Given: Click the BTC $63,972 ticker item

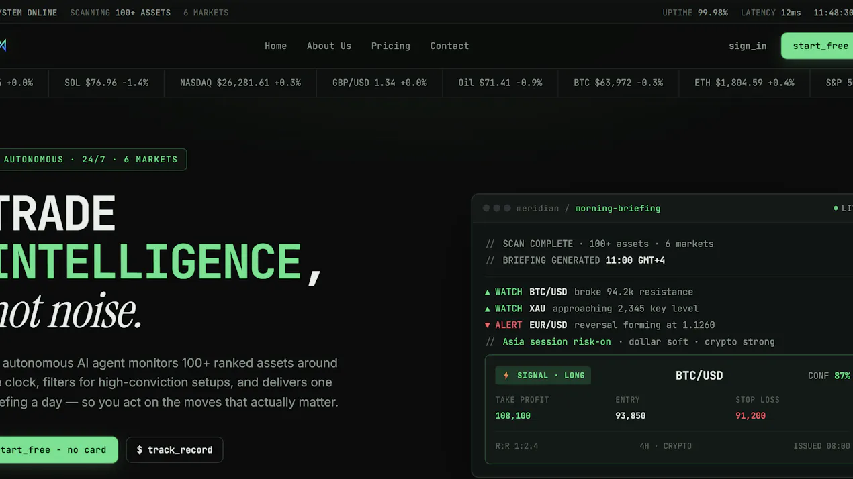Looking at the screenshot, I should (x=618, y=83).
